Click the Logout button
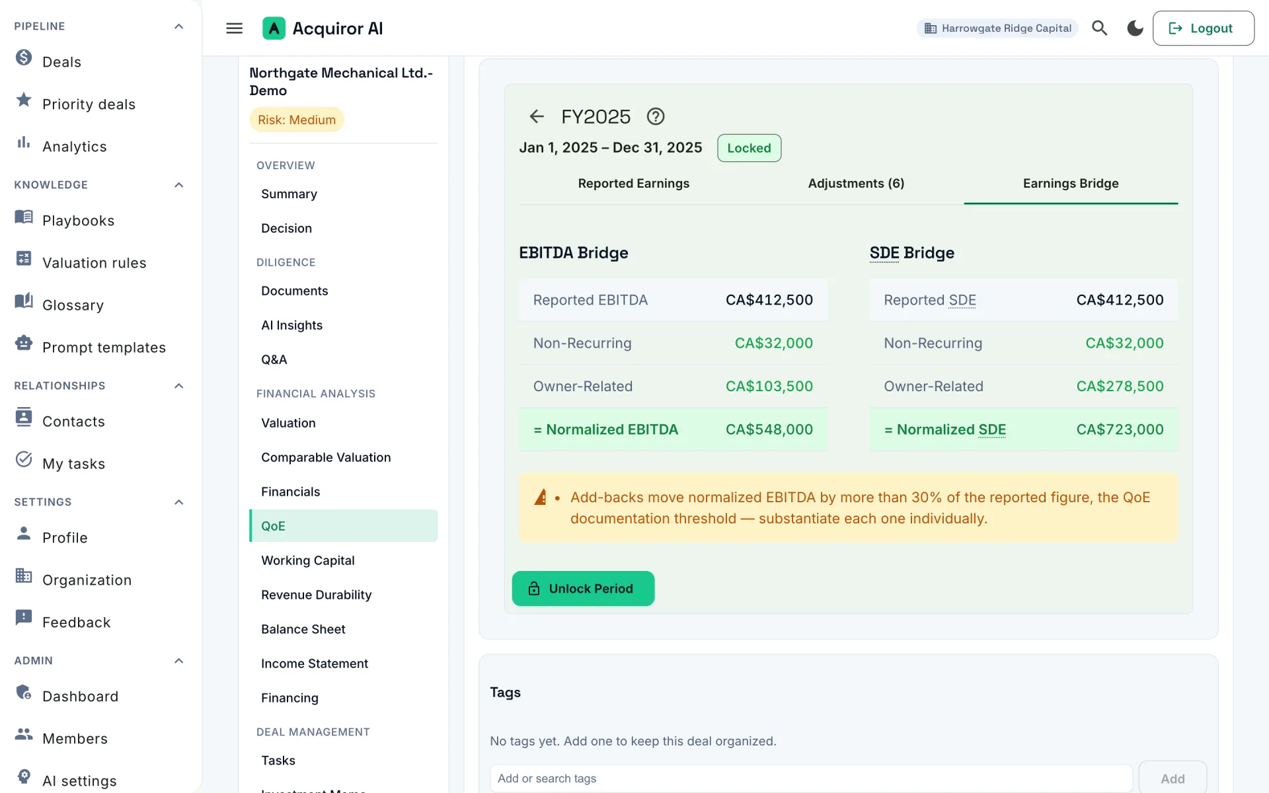The height and width of the screenshot is (793, 1269). (x=1203, y=28)
